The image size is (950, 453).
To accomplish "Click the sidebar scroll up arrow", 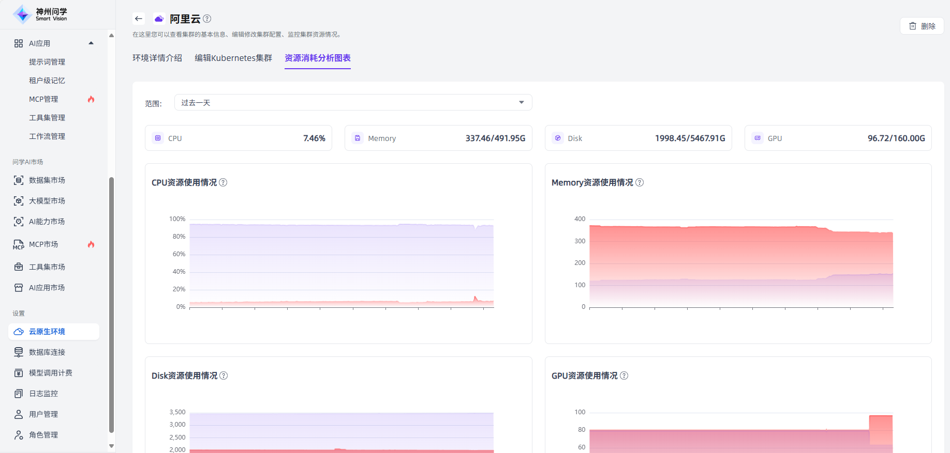I will click(111, 35).
